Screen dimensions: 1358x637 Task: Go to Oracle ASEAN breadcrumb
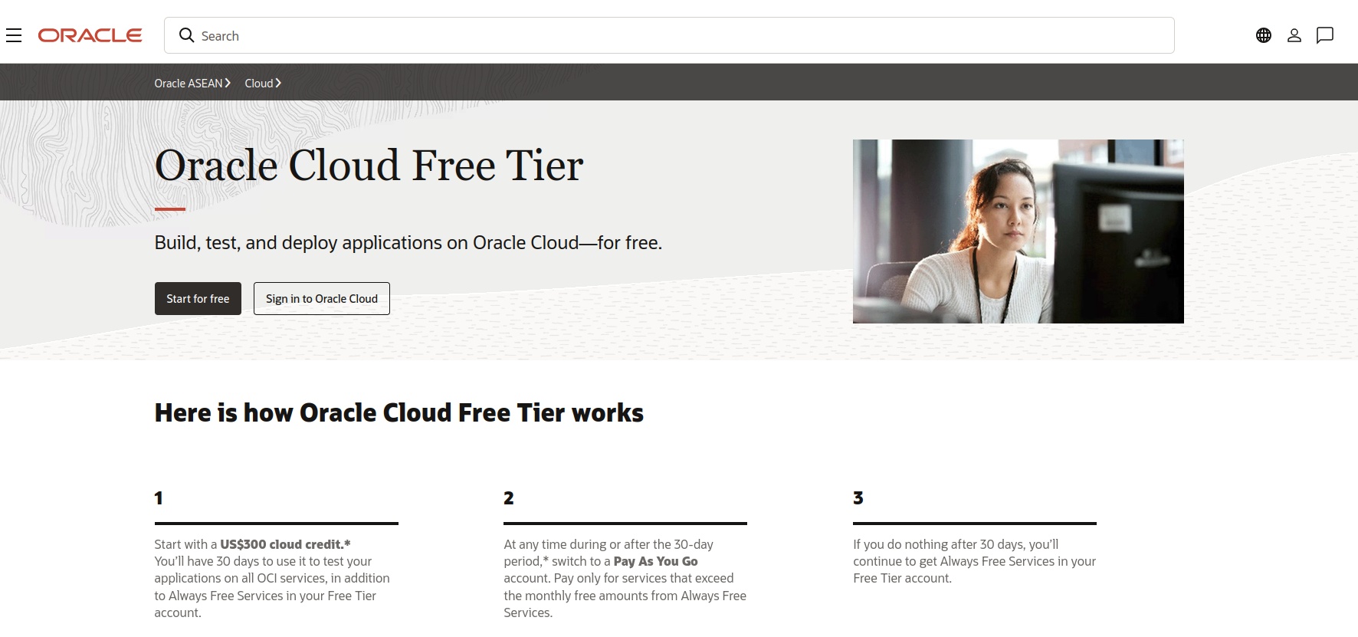pos(192,83)
